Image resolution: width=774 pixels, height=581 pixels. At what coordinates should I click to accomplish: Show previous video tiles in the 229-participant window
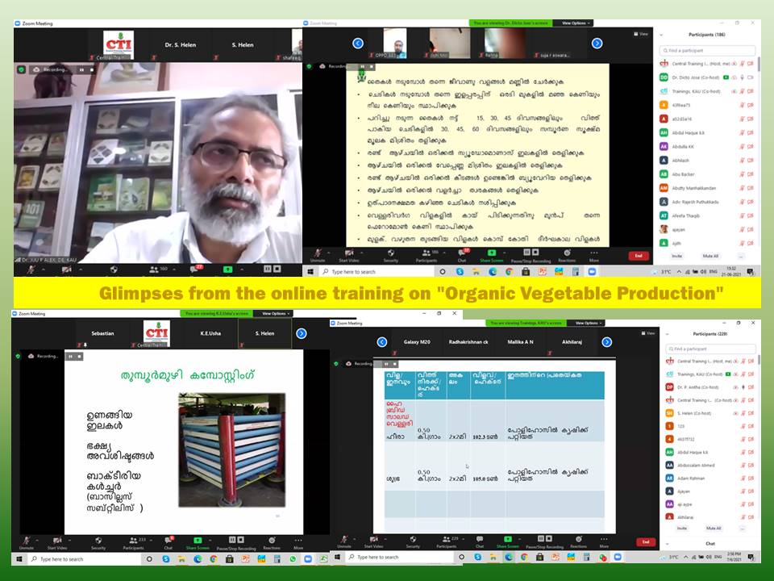tap(381, 342)
